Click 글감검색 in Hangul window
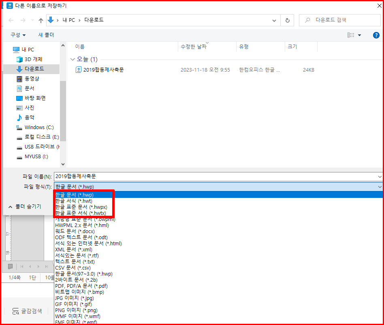The height and width of the screenshot is (325, 384). click(27, 311)
